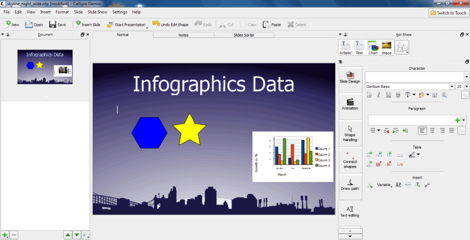Open the font size 20 dropdown
The width and height of the screenshot is (470, 240).
[x=466, y=87]
